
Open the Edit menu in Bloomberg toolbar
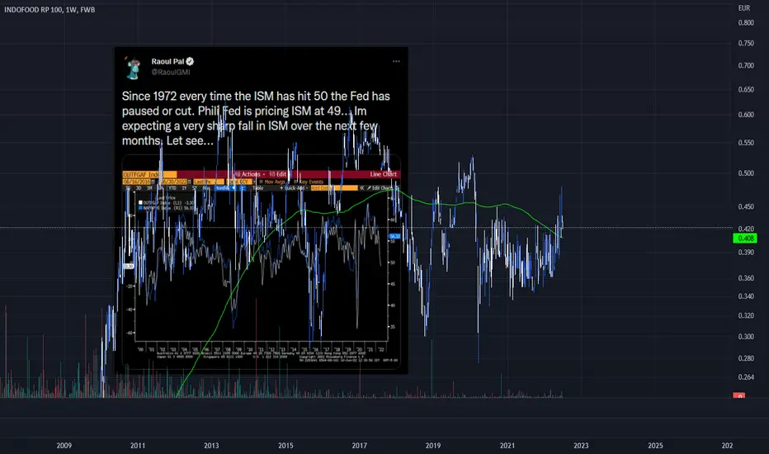point(277,174)
